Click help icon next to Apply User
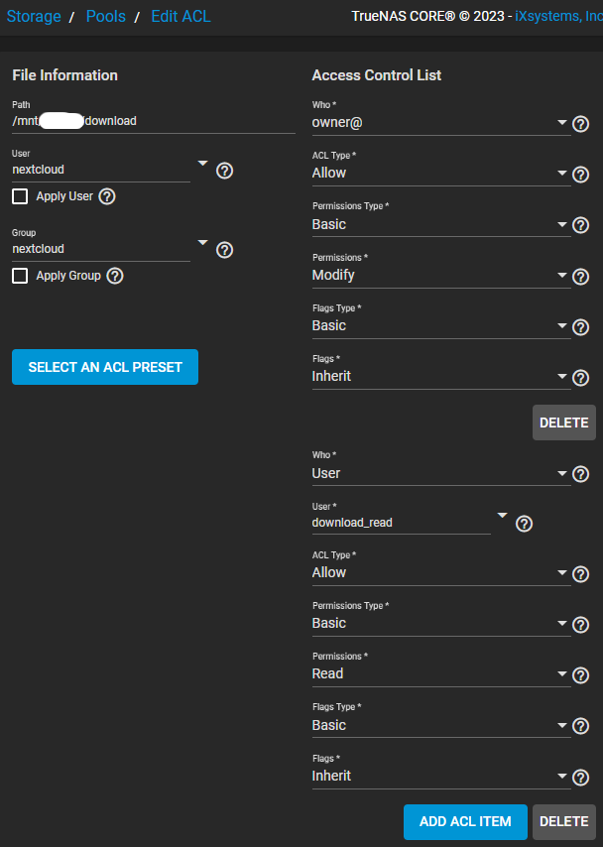The image size is (603, 847). coord(107,196)
